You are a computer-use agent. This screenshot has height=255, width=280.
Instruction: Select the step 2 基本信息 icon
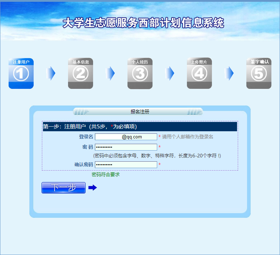click(81, 73)
